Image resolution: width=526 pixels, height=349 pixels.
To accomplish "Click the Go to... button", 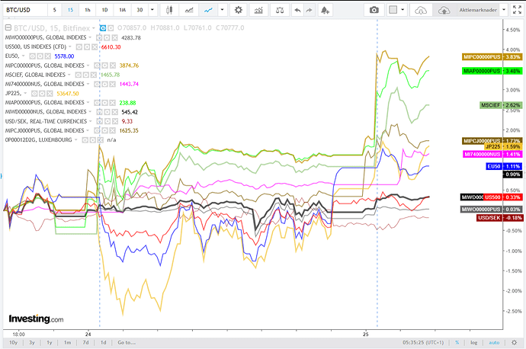I will pos(127,342).
